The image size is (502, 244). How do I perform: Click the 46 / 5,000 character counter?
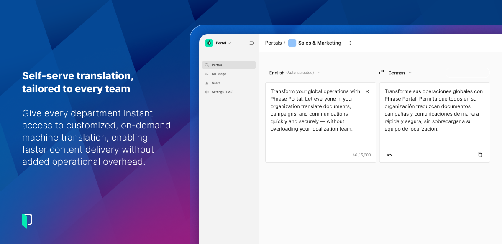point(361,155)
